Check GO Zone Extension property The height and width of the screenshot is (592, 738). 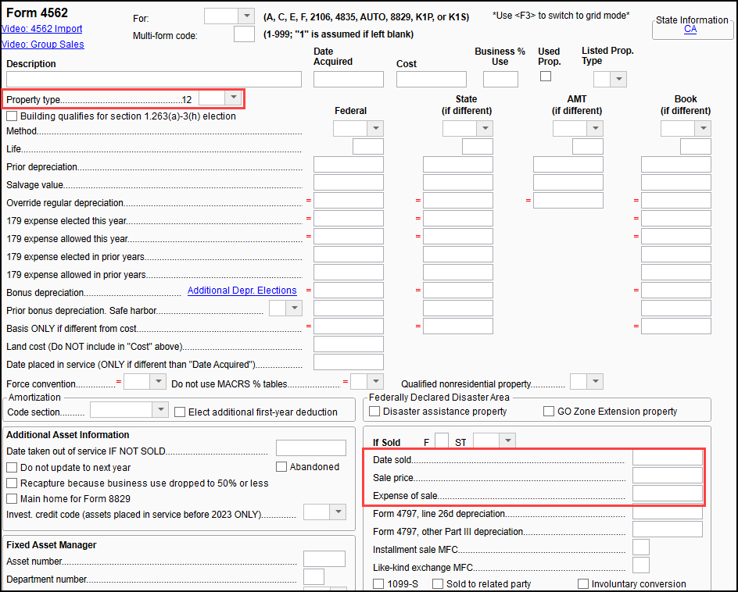[549, 412]
